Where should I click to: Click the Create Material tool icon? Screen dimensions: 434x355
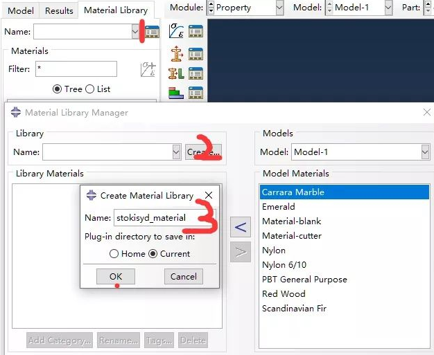[175, 32]
